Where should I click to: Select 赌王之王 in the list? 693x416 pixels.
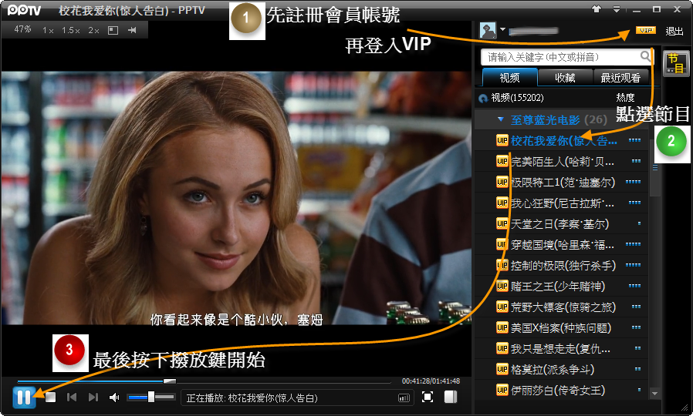coord(558,287)
